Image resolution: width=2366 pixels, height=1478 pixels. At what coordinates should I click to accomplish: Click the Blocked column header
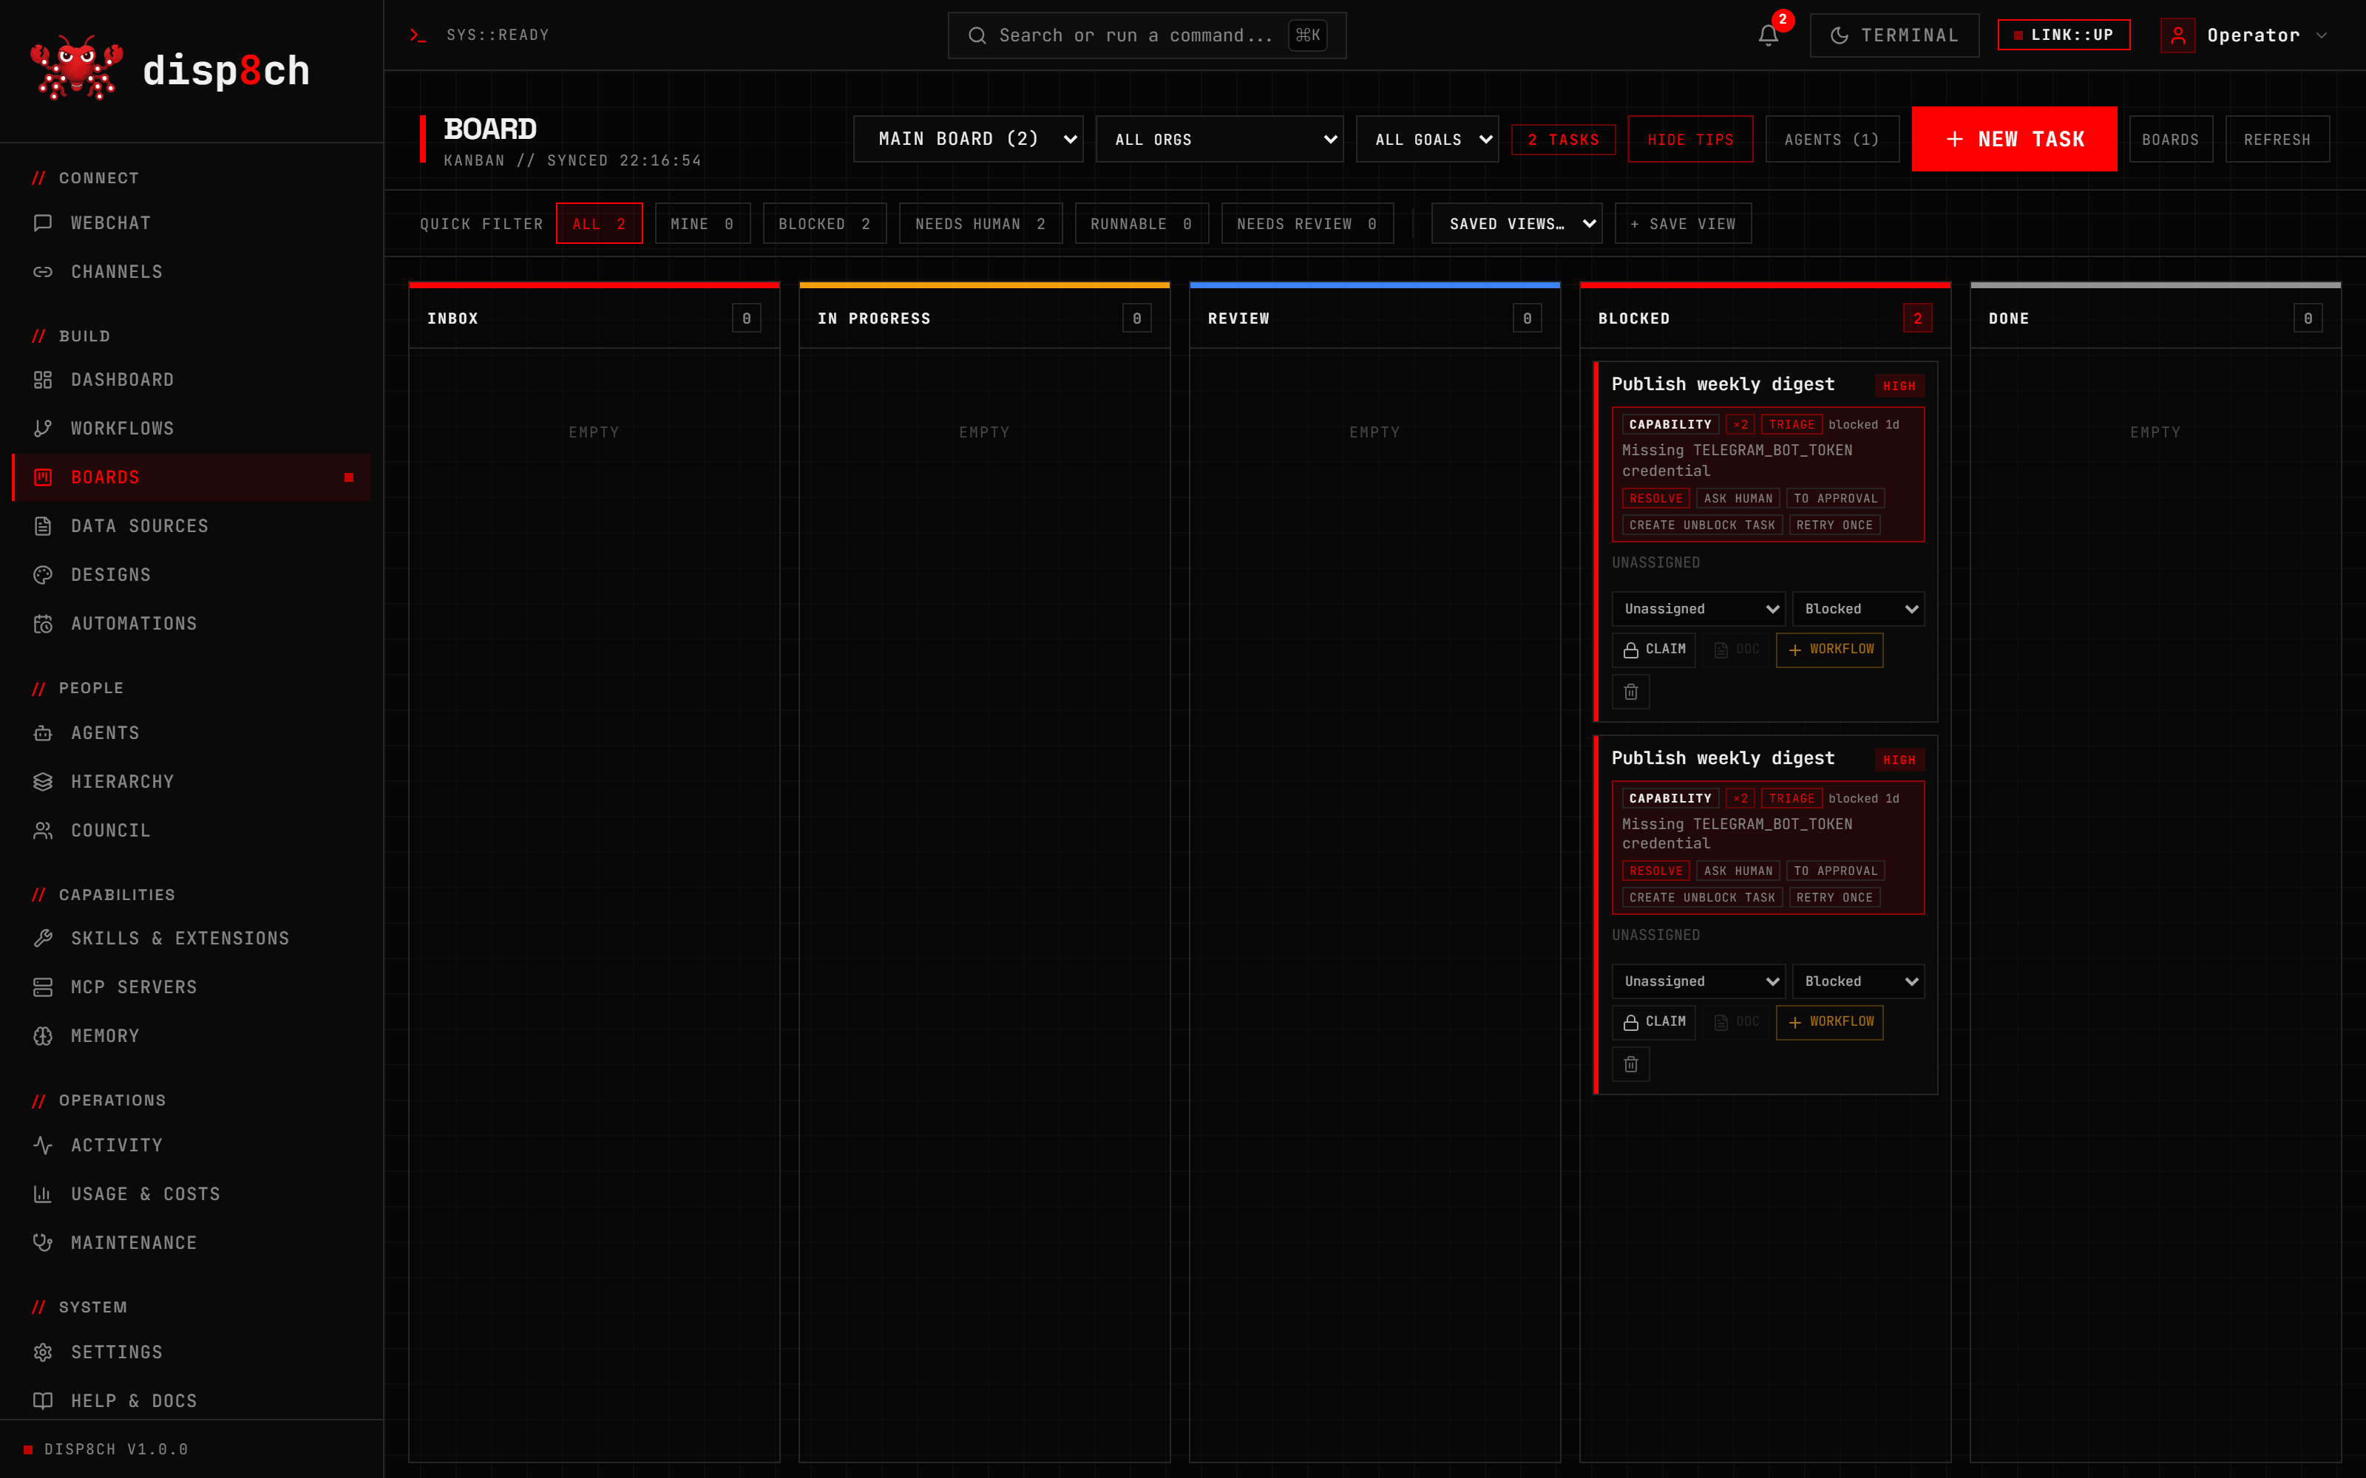(1765, 319)
